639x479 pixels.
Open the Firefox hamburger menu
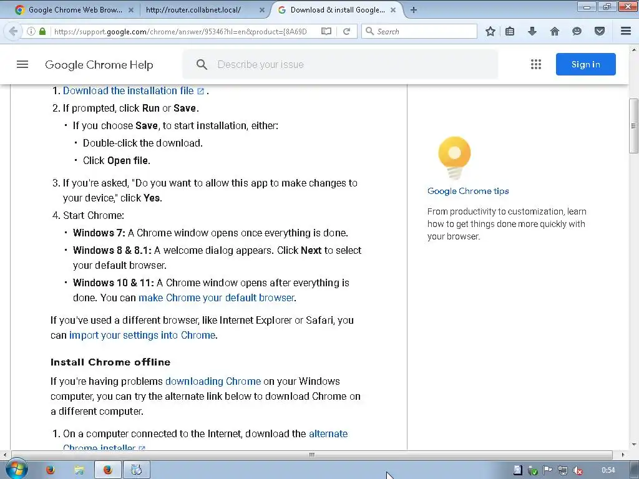626,31
